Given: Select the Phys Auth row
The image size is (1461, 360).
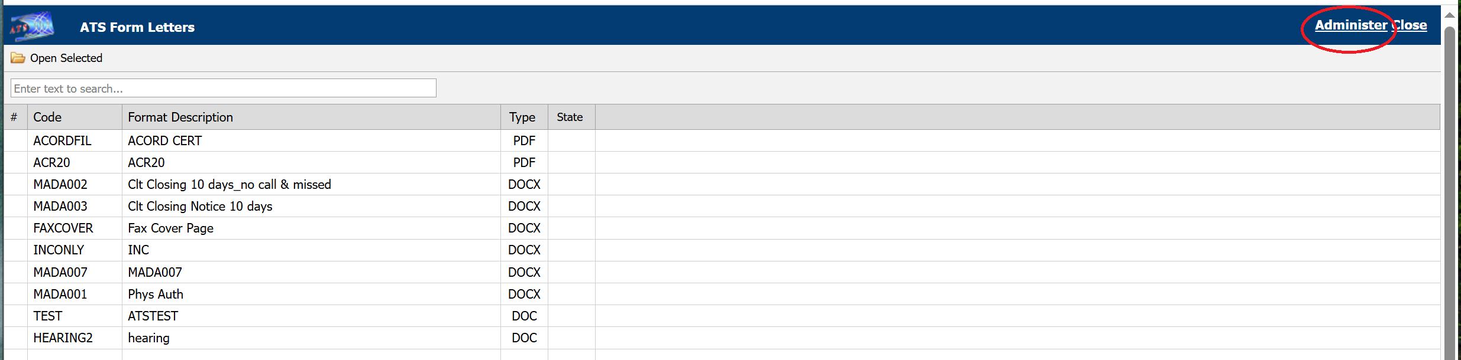Looking at the screenshot, I should [156, 294].
